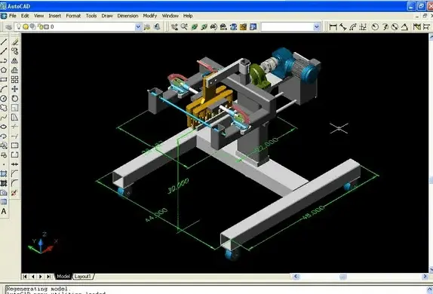Select the Radius Dimension tool
433x294 pixels.
coord(375,27)
